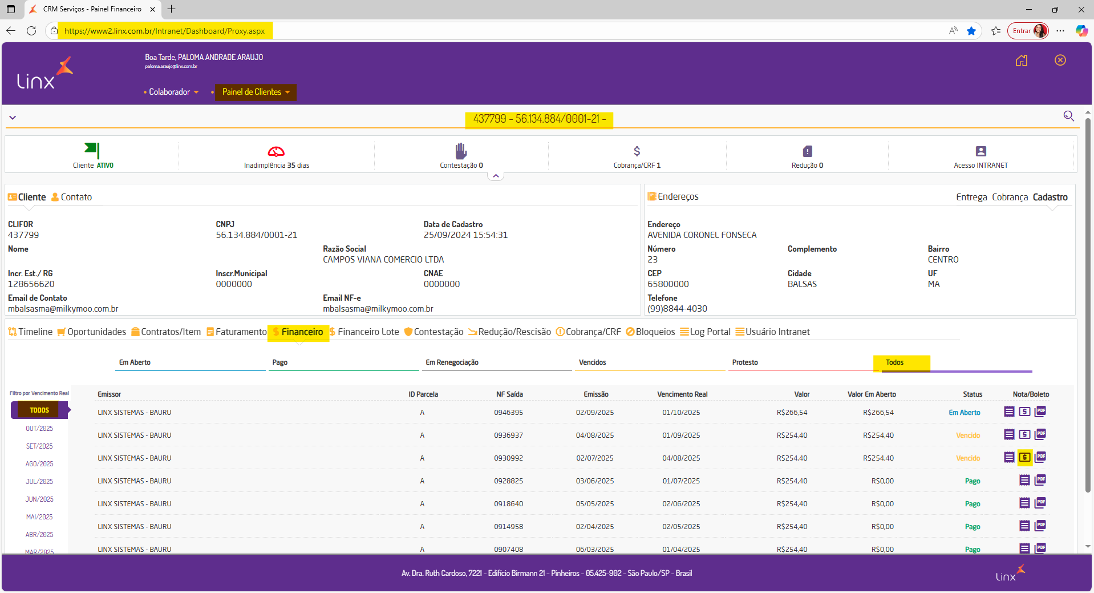Open the Cobrança/CRF tab
Screen dimensions: 1094x593
click(x=588, y=332)
